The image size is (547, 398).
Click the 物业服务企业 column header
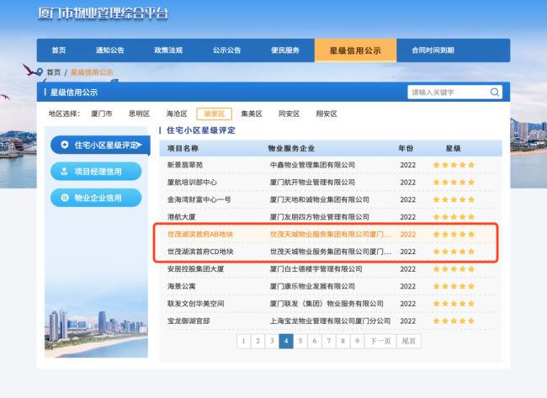[x=291, y=148]
